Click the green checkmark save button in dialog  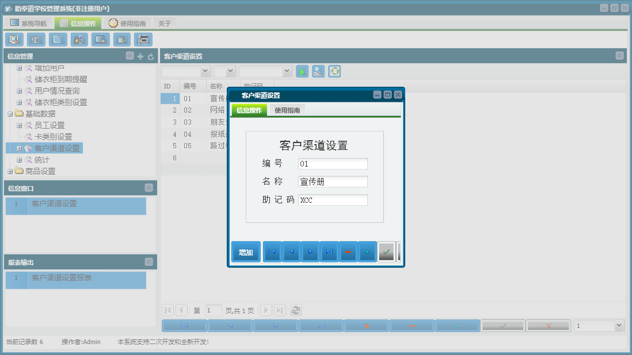[x=386, y=252]
